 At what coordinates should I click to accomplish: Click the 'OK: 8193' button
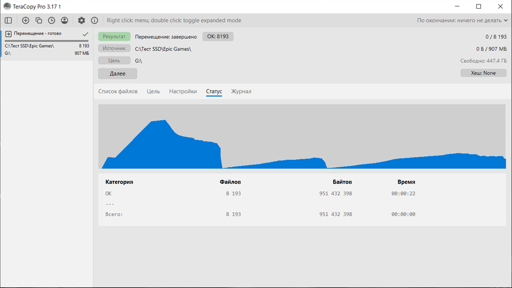tap(218, 36)
